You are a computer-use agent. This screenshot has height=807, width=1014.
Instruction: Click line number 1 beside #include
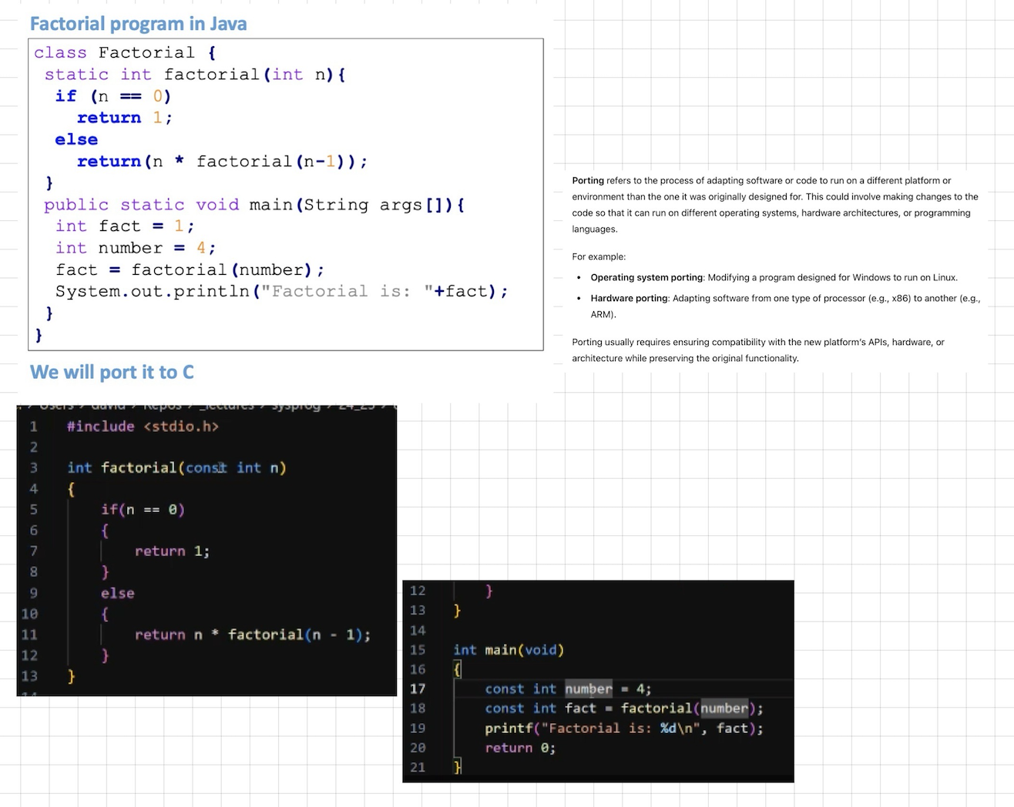pos(33,427)
